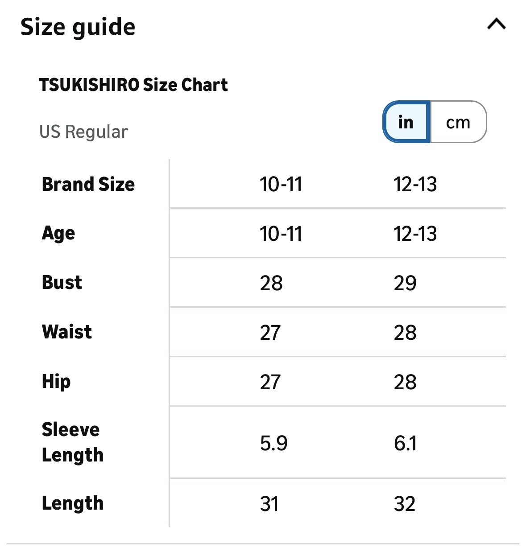The height and width of the screenshot is (556, 526).
Task: Select the Brand Size row label
Action: pos(88,184)
